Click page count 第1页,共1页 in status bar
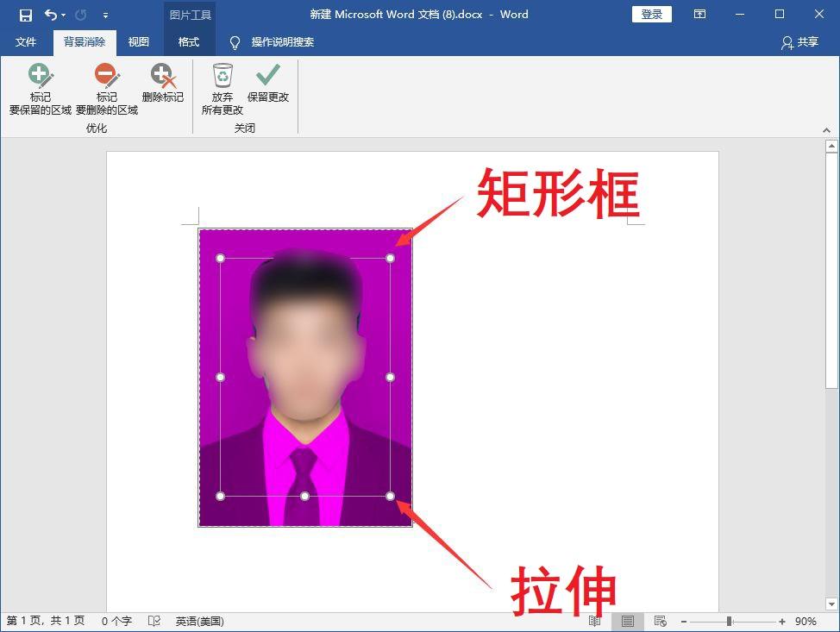 pyautogui.click(x=46, y=621)
